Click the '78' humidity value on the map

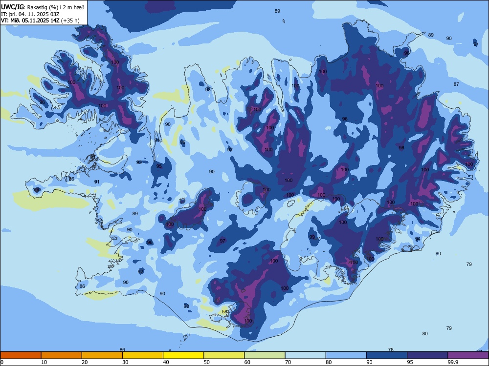391,350
